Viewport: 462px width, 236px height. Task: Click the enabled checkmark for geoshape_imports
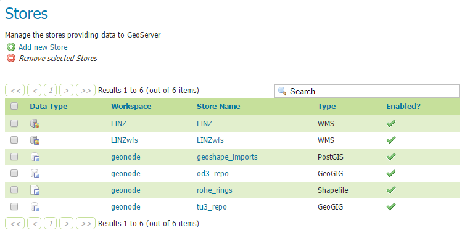click(x=391, y=157)
